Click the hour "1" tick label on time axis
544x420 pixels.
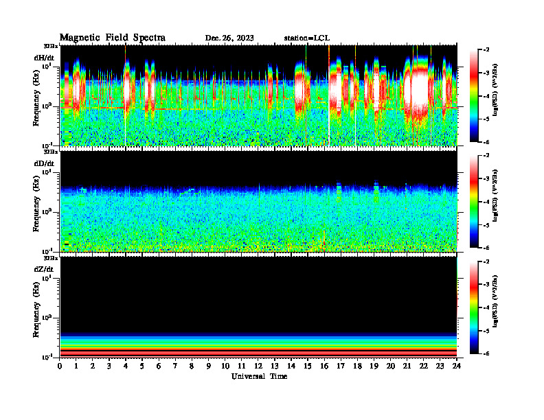(76, 366)
